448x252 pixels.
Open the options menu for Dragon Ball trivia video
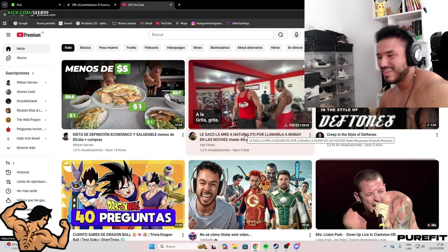183,235
